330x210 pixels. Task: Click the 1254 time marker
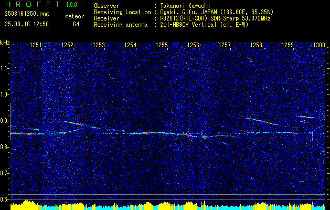point(130,45)
